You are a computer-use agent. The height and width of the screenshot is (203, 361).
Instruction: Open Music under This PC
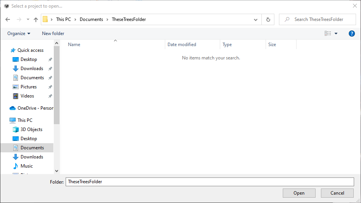tap(27, 166)
